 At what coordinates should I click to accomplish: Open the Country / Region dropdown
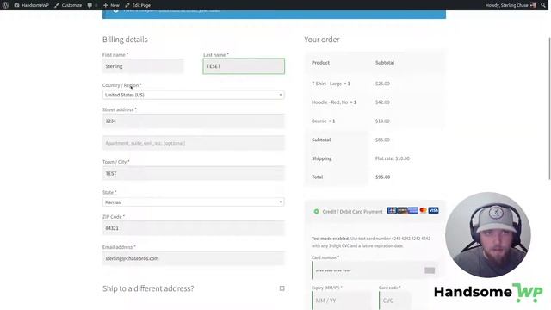[x=193, y=95]
